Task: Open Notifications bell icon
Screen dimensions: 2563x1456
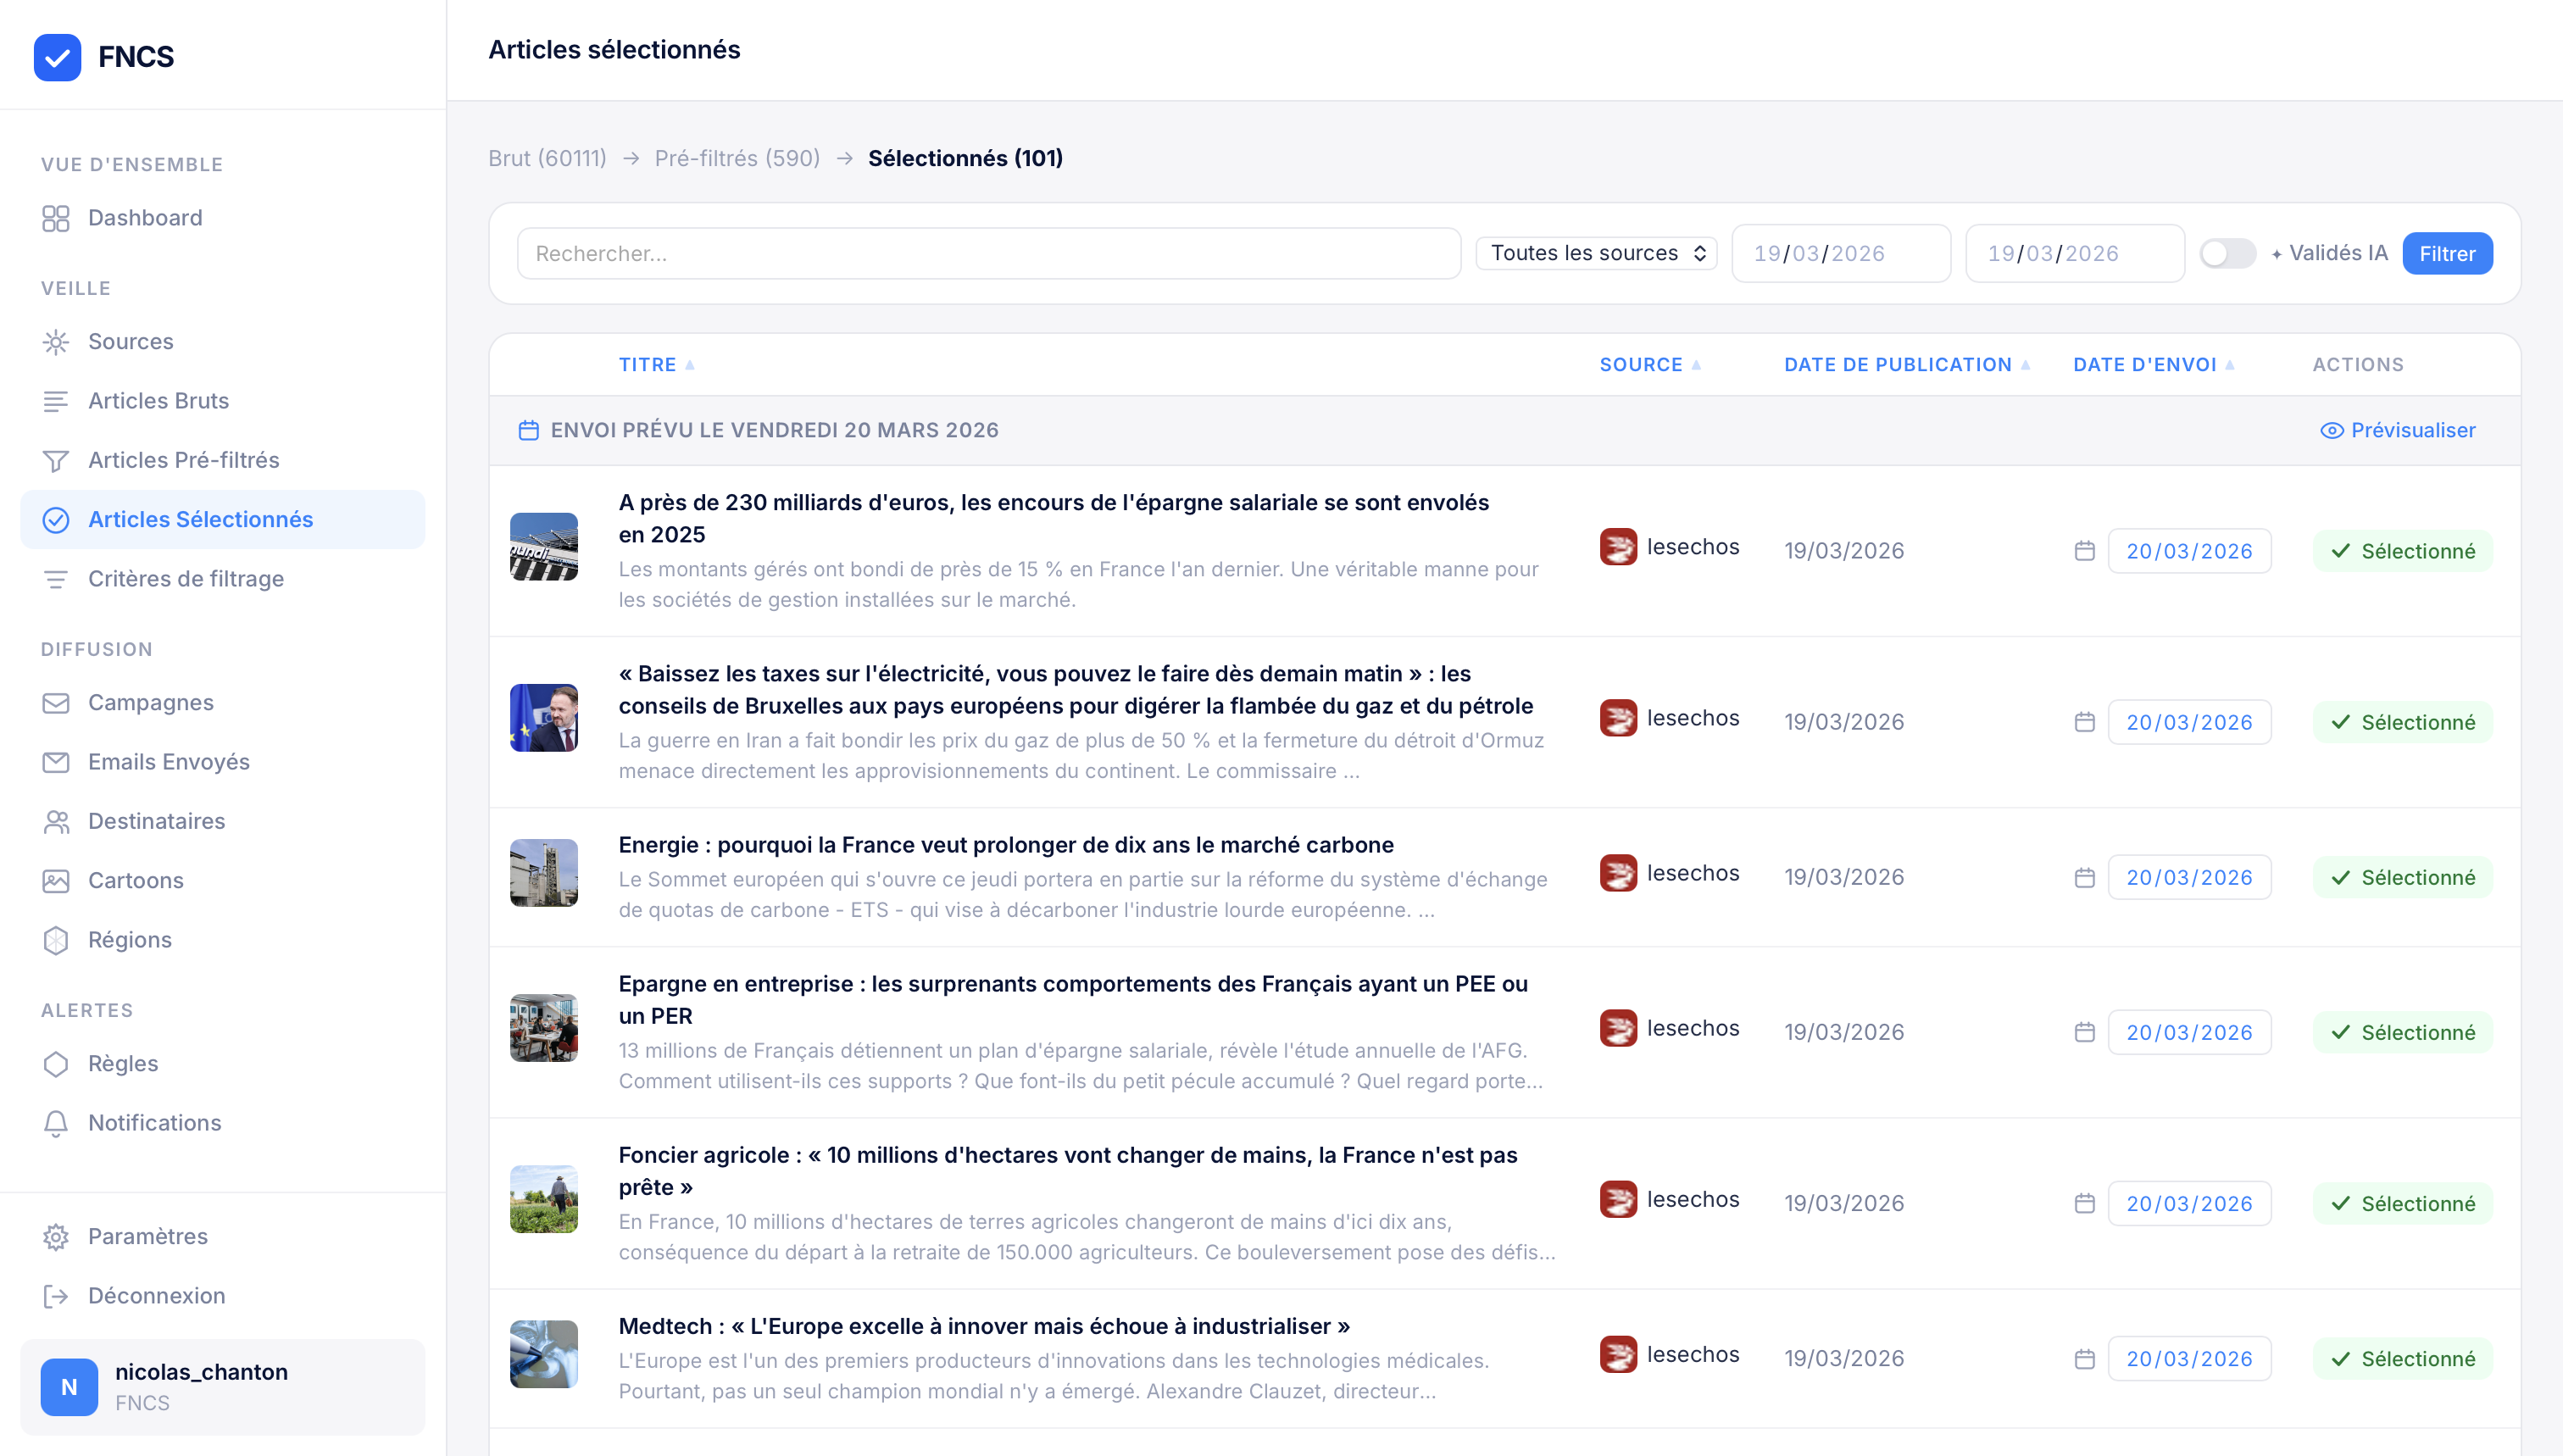Action: 56,1123
